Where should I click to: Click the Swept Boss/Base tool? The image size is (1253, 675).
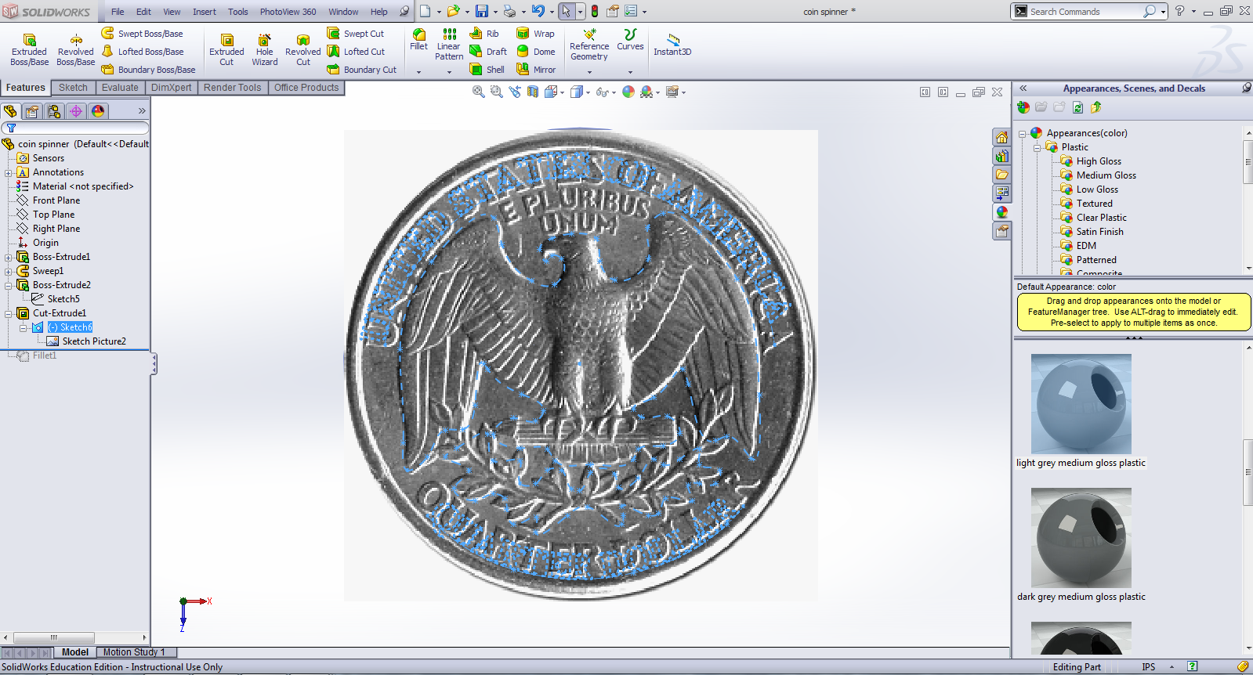pos(142,34)
